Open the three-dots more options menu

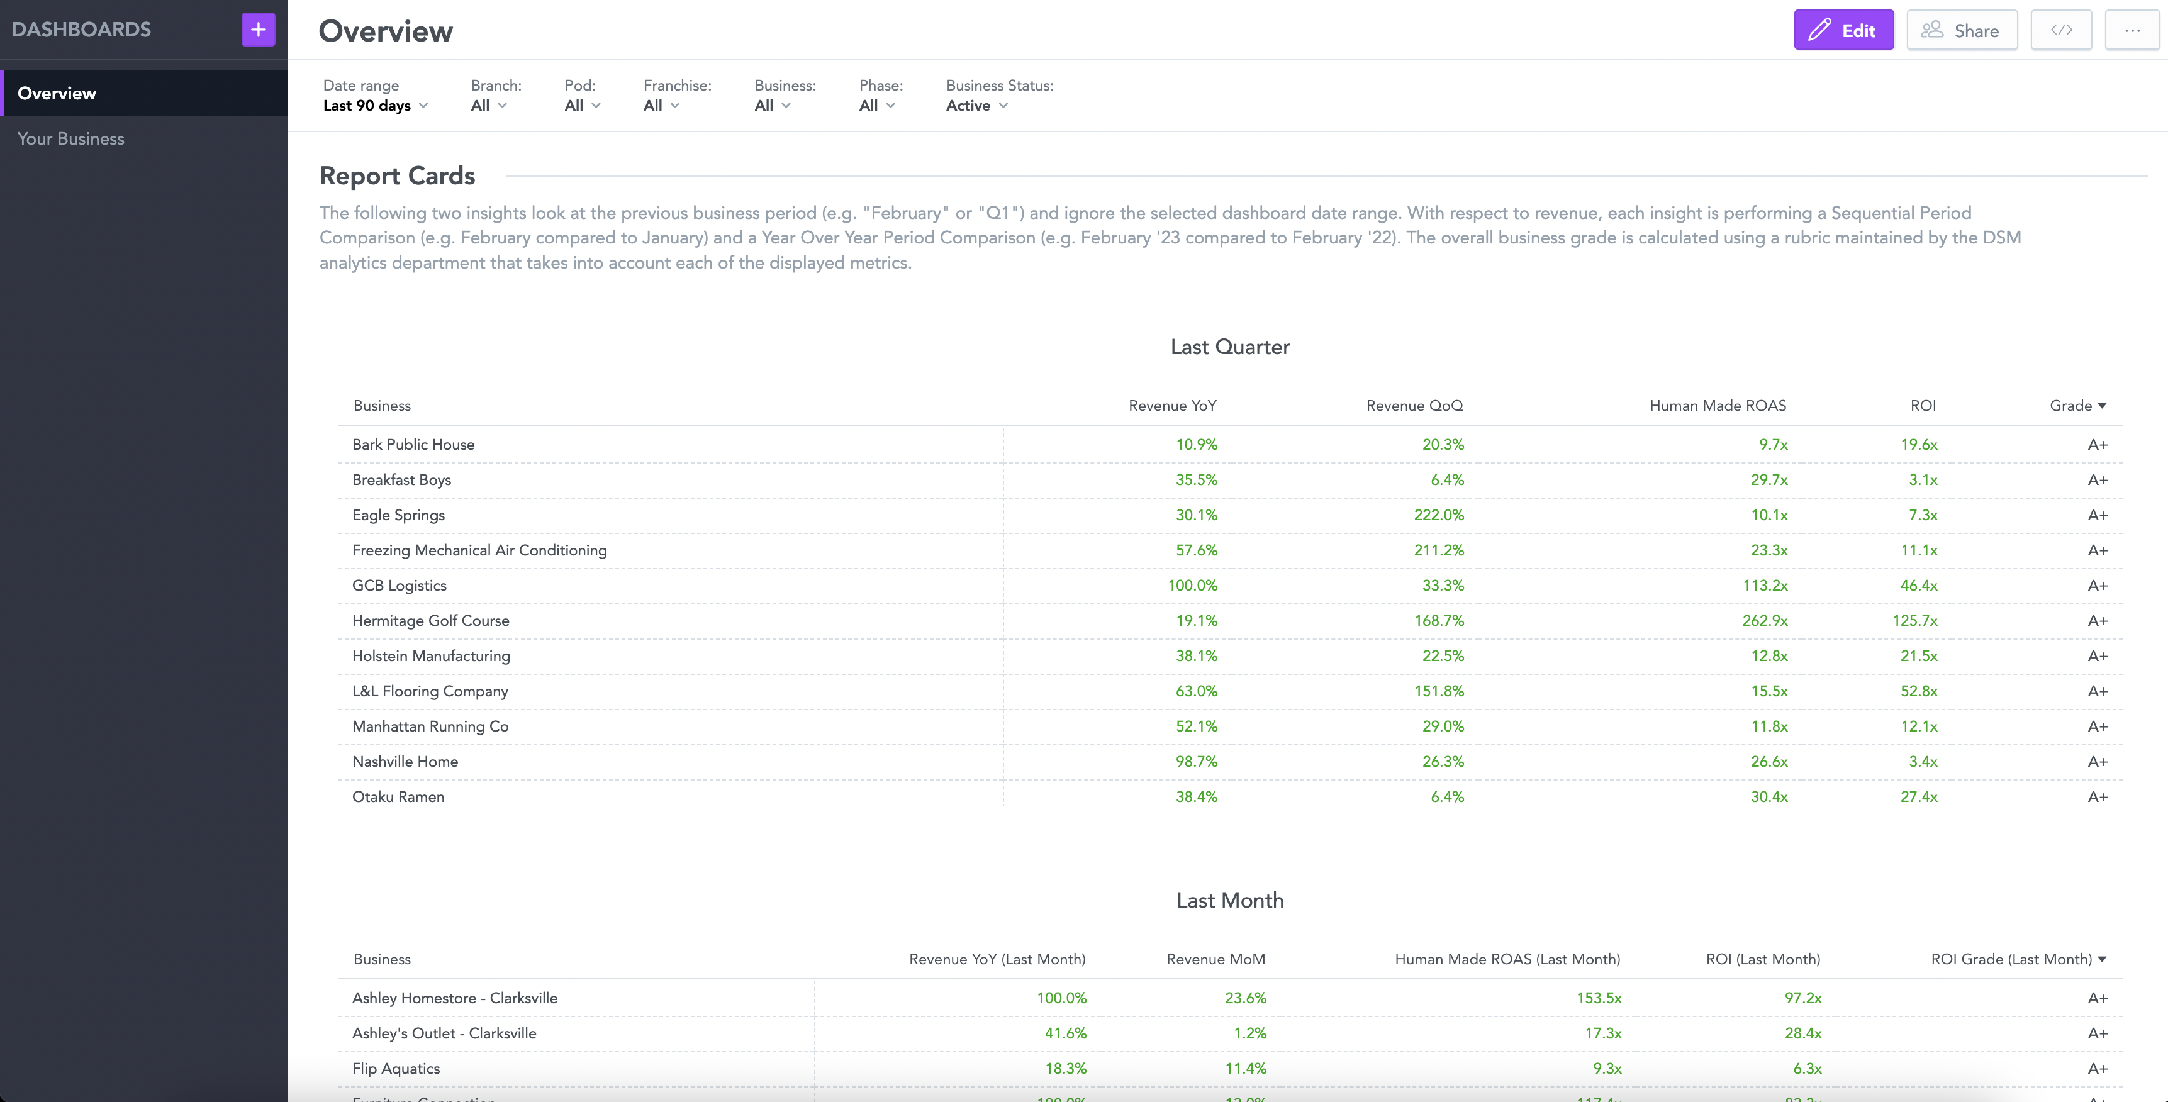pyautogui.click(x=2131, y=30)
